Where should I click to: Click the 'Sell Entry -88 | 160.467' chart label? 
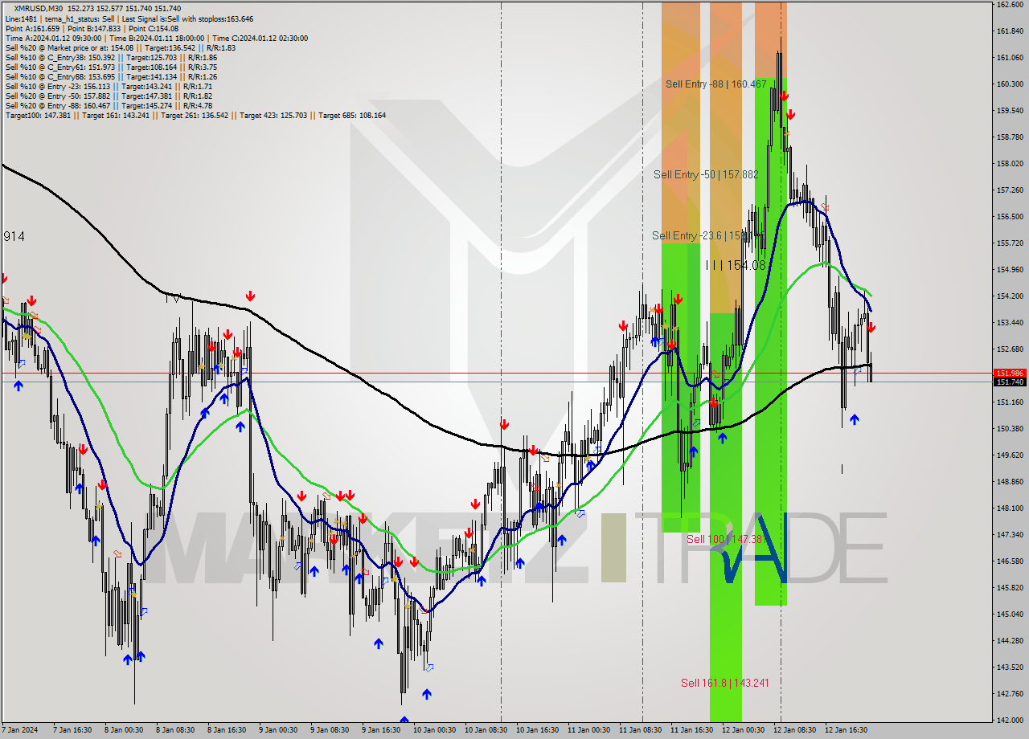(716, 84)
